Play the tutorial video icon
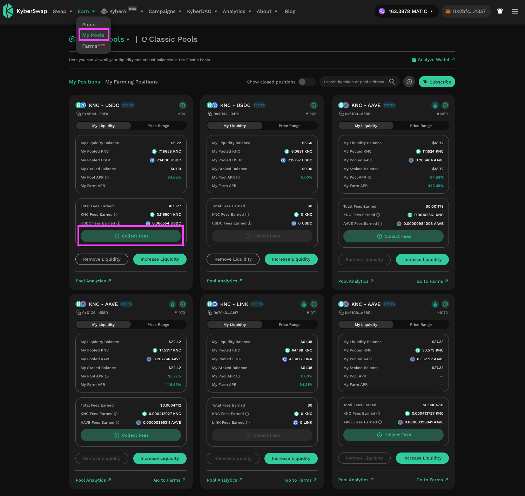This screenshot has width=525, height=496. click(409, 82)
